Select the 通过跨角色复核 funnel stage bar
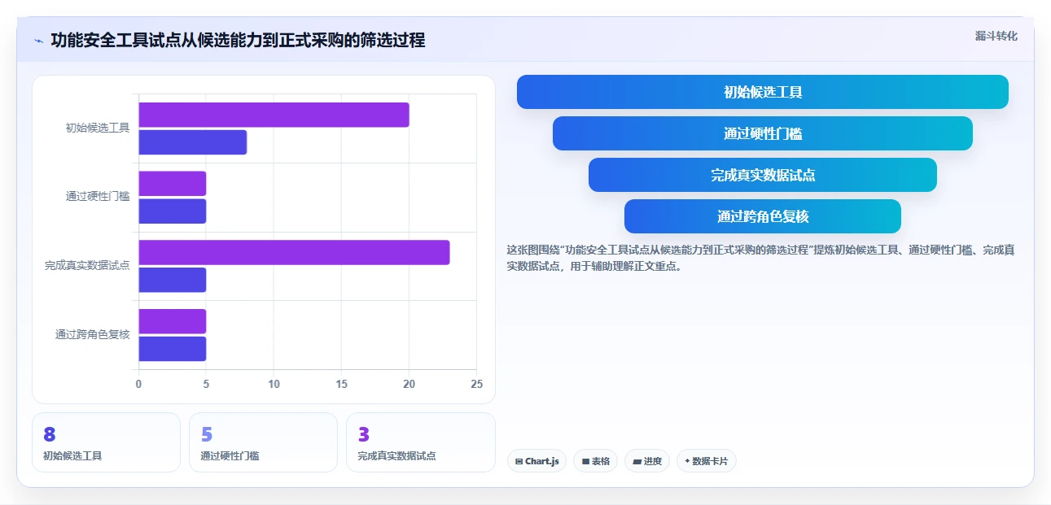 coord(763,216)
